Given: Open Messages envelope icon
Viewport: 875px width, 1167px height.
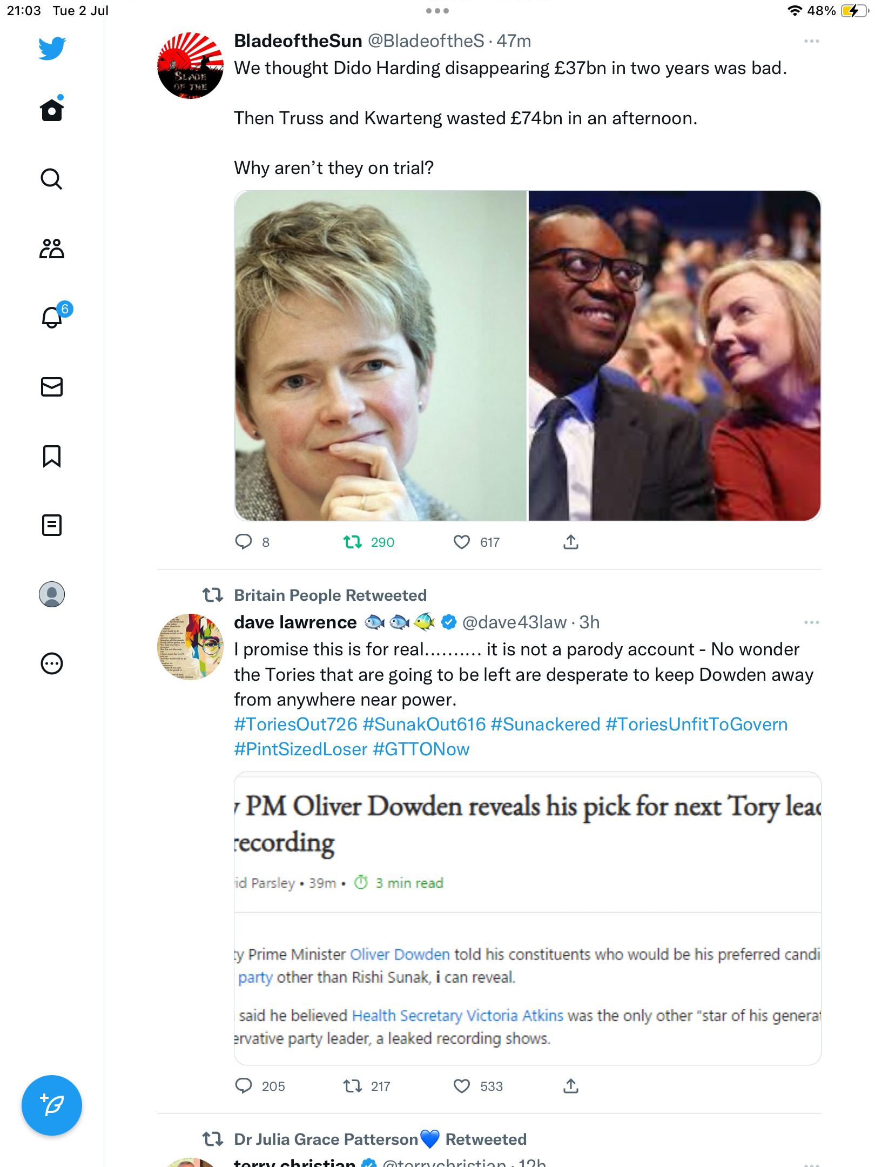Looking at the screenshot, I should (x=52, y=387).
